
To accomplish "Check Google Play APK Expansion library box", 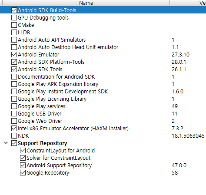I will click(x=14, y=84).
